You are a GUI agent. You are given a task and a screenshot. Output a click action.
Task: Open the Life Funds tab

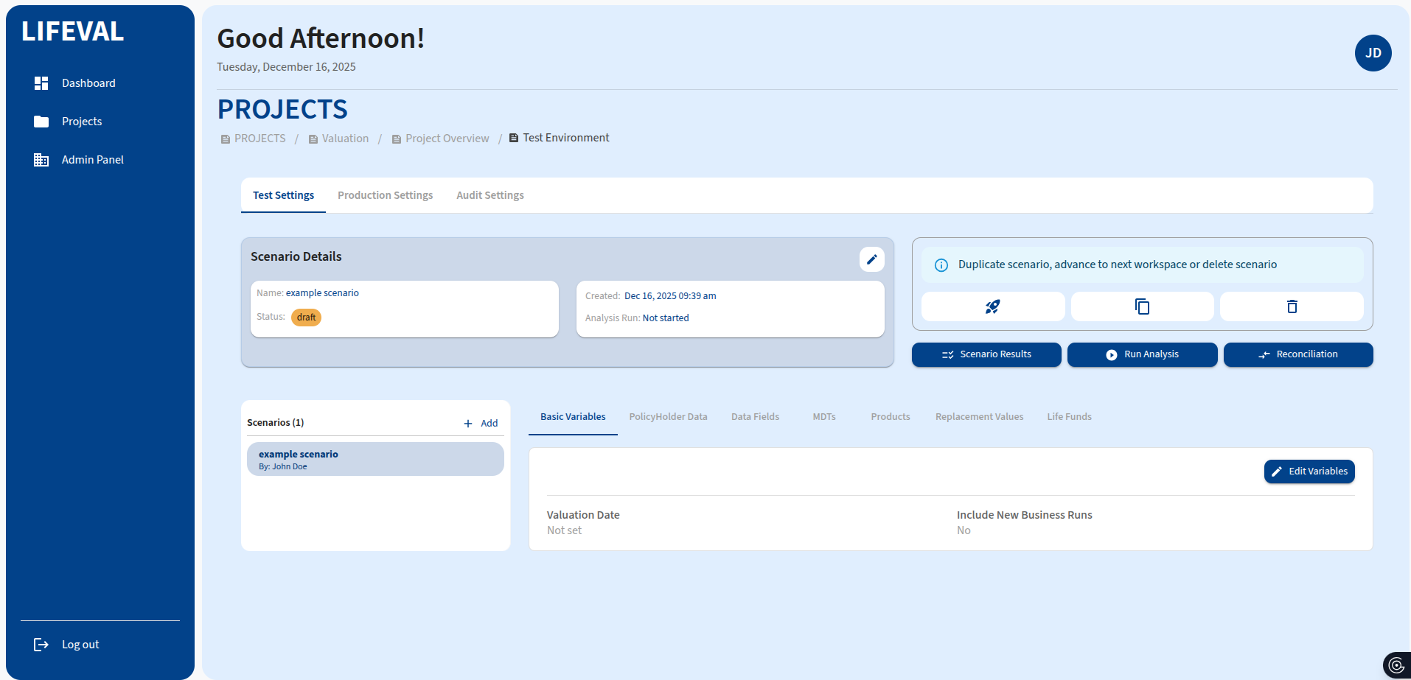[x=1069, y=417]
